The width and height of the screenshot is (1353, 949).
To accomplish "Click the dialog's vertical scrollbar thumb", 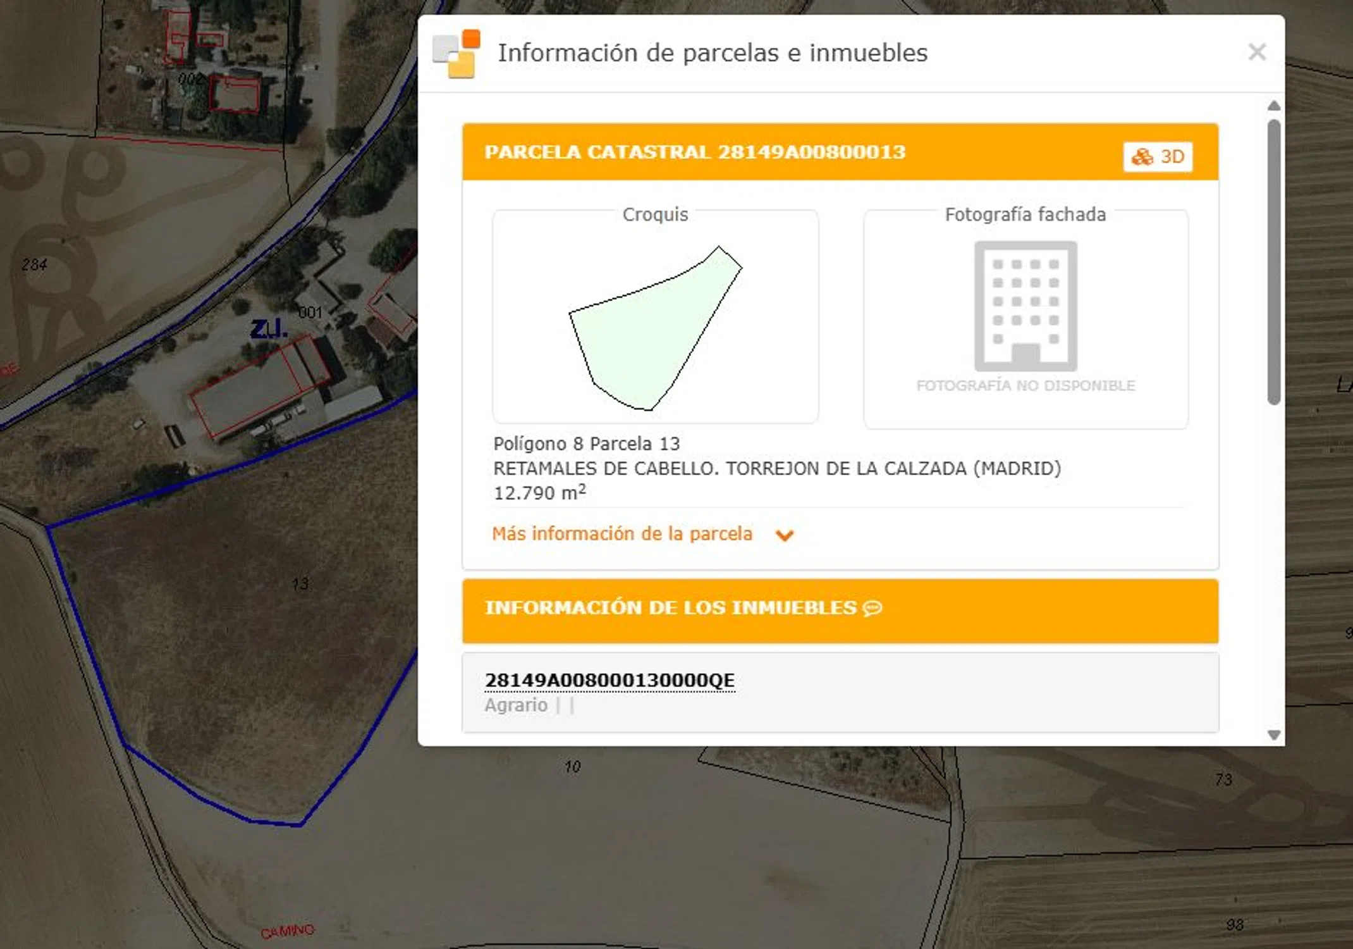I will tap(1274, 261).
